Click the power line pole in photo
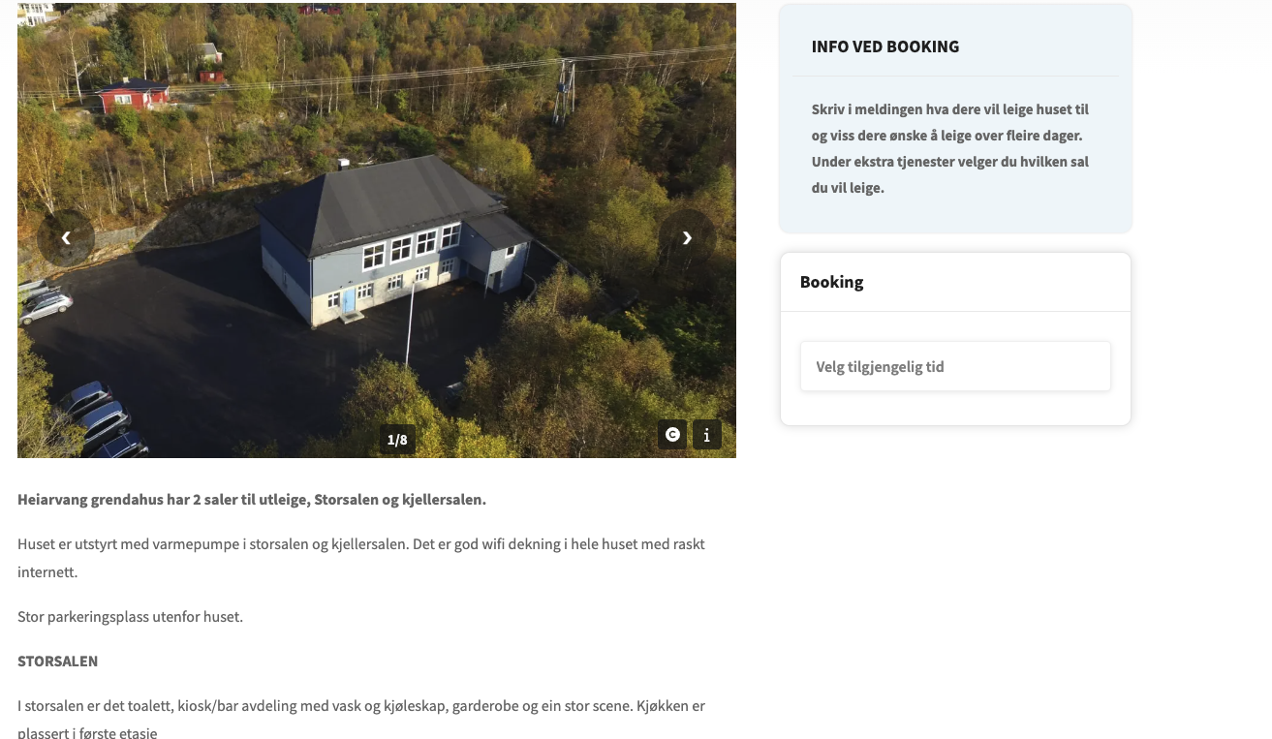Screen dimensions: 1272x739 pos(566,92)
